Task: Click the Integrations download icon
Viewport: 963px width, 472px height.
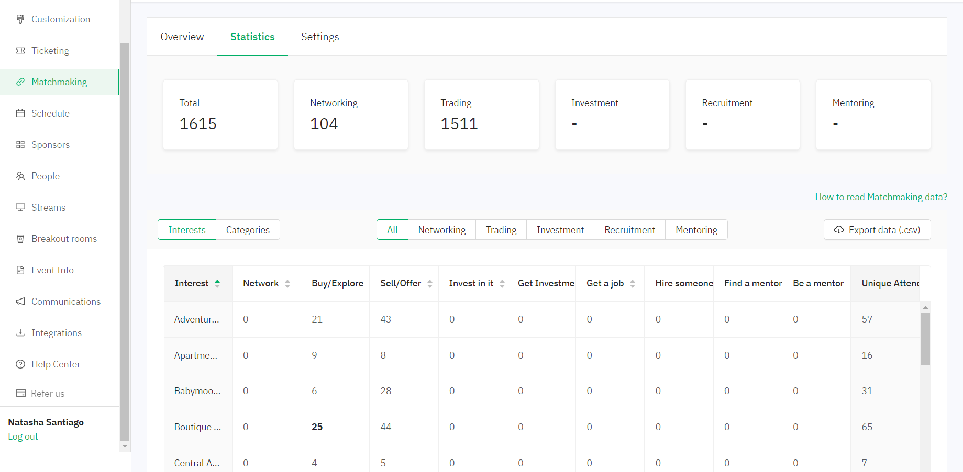Action: click(x=20, y=333)
